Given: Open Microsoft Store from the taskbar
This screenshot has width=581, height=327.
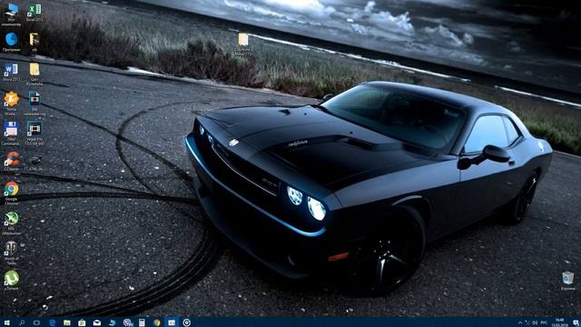Looking at the screenshot, I should pos(82,322).
